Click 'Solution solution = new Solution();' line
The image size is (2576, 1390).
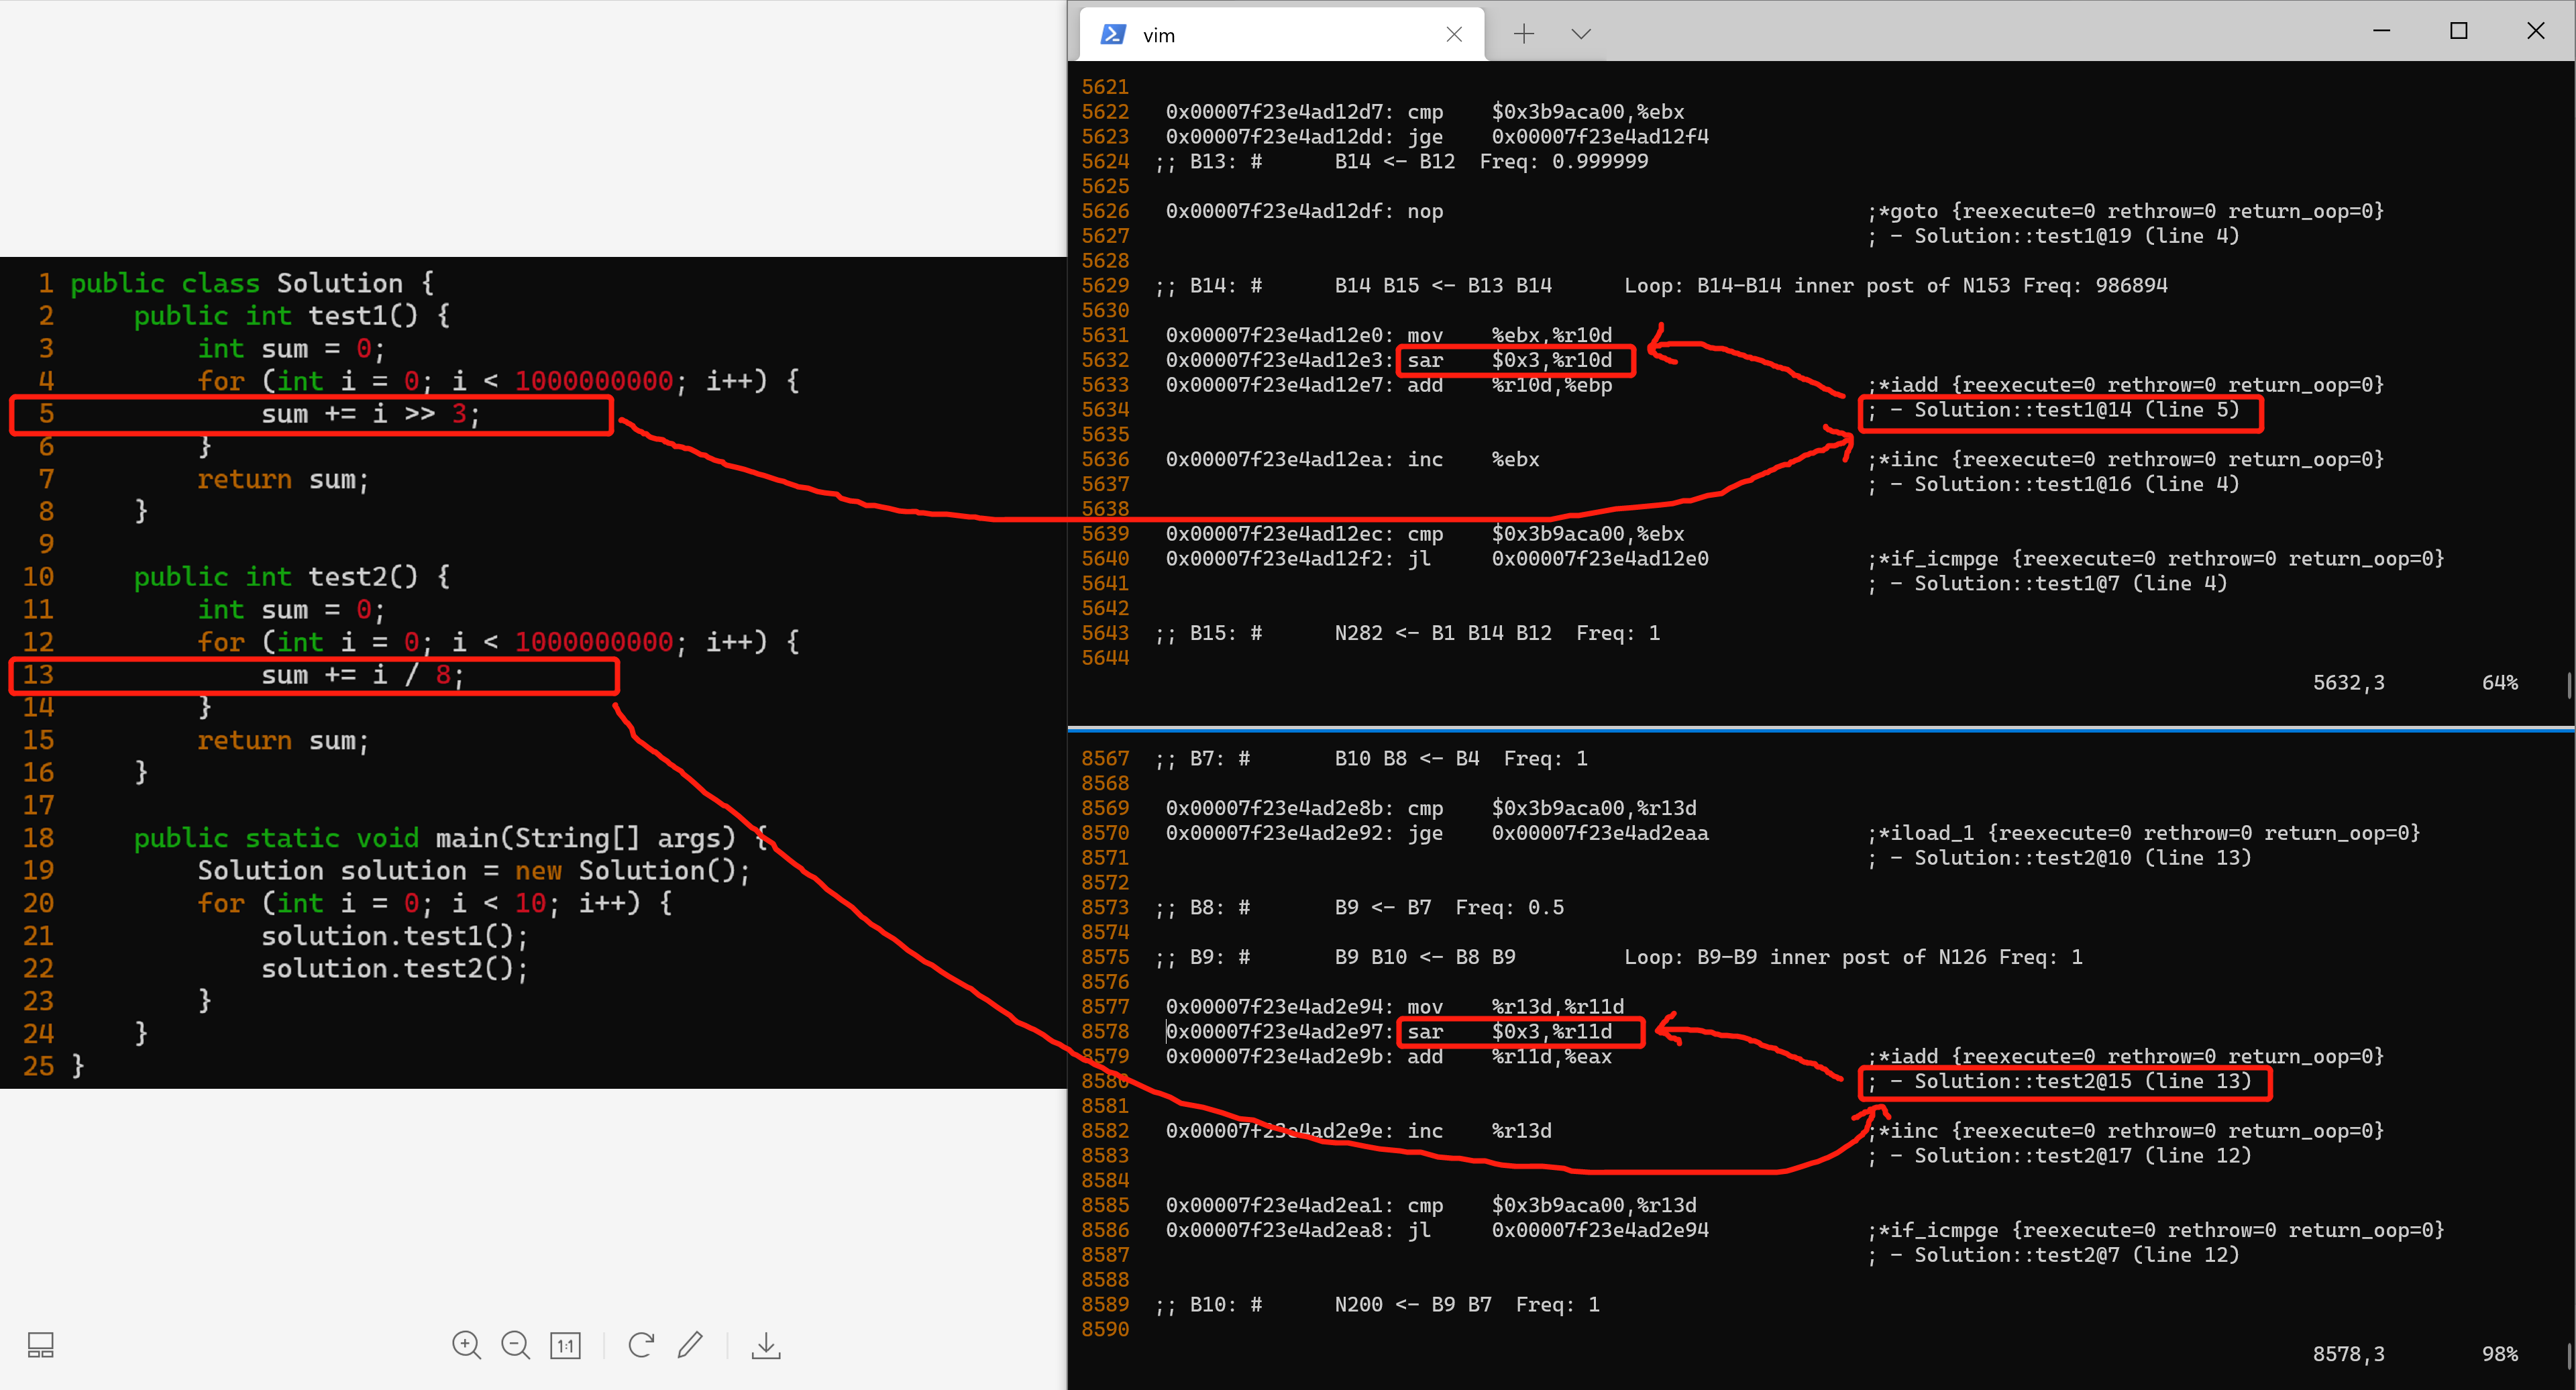(x=473, y=870)
